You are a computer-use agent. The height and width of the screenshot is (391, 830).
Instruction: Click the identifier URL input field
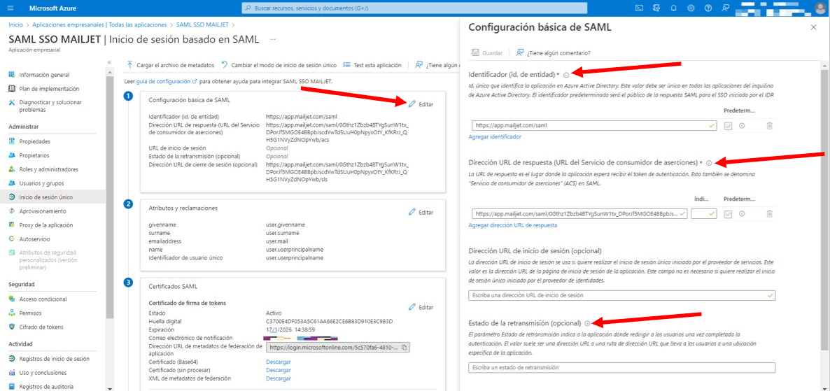click(x=593, y=125)
